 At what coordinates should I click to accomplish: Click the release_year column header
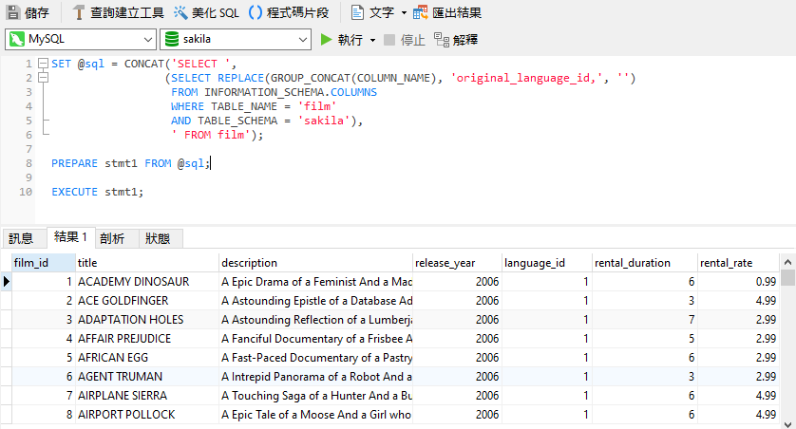pos(457,263)
